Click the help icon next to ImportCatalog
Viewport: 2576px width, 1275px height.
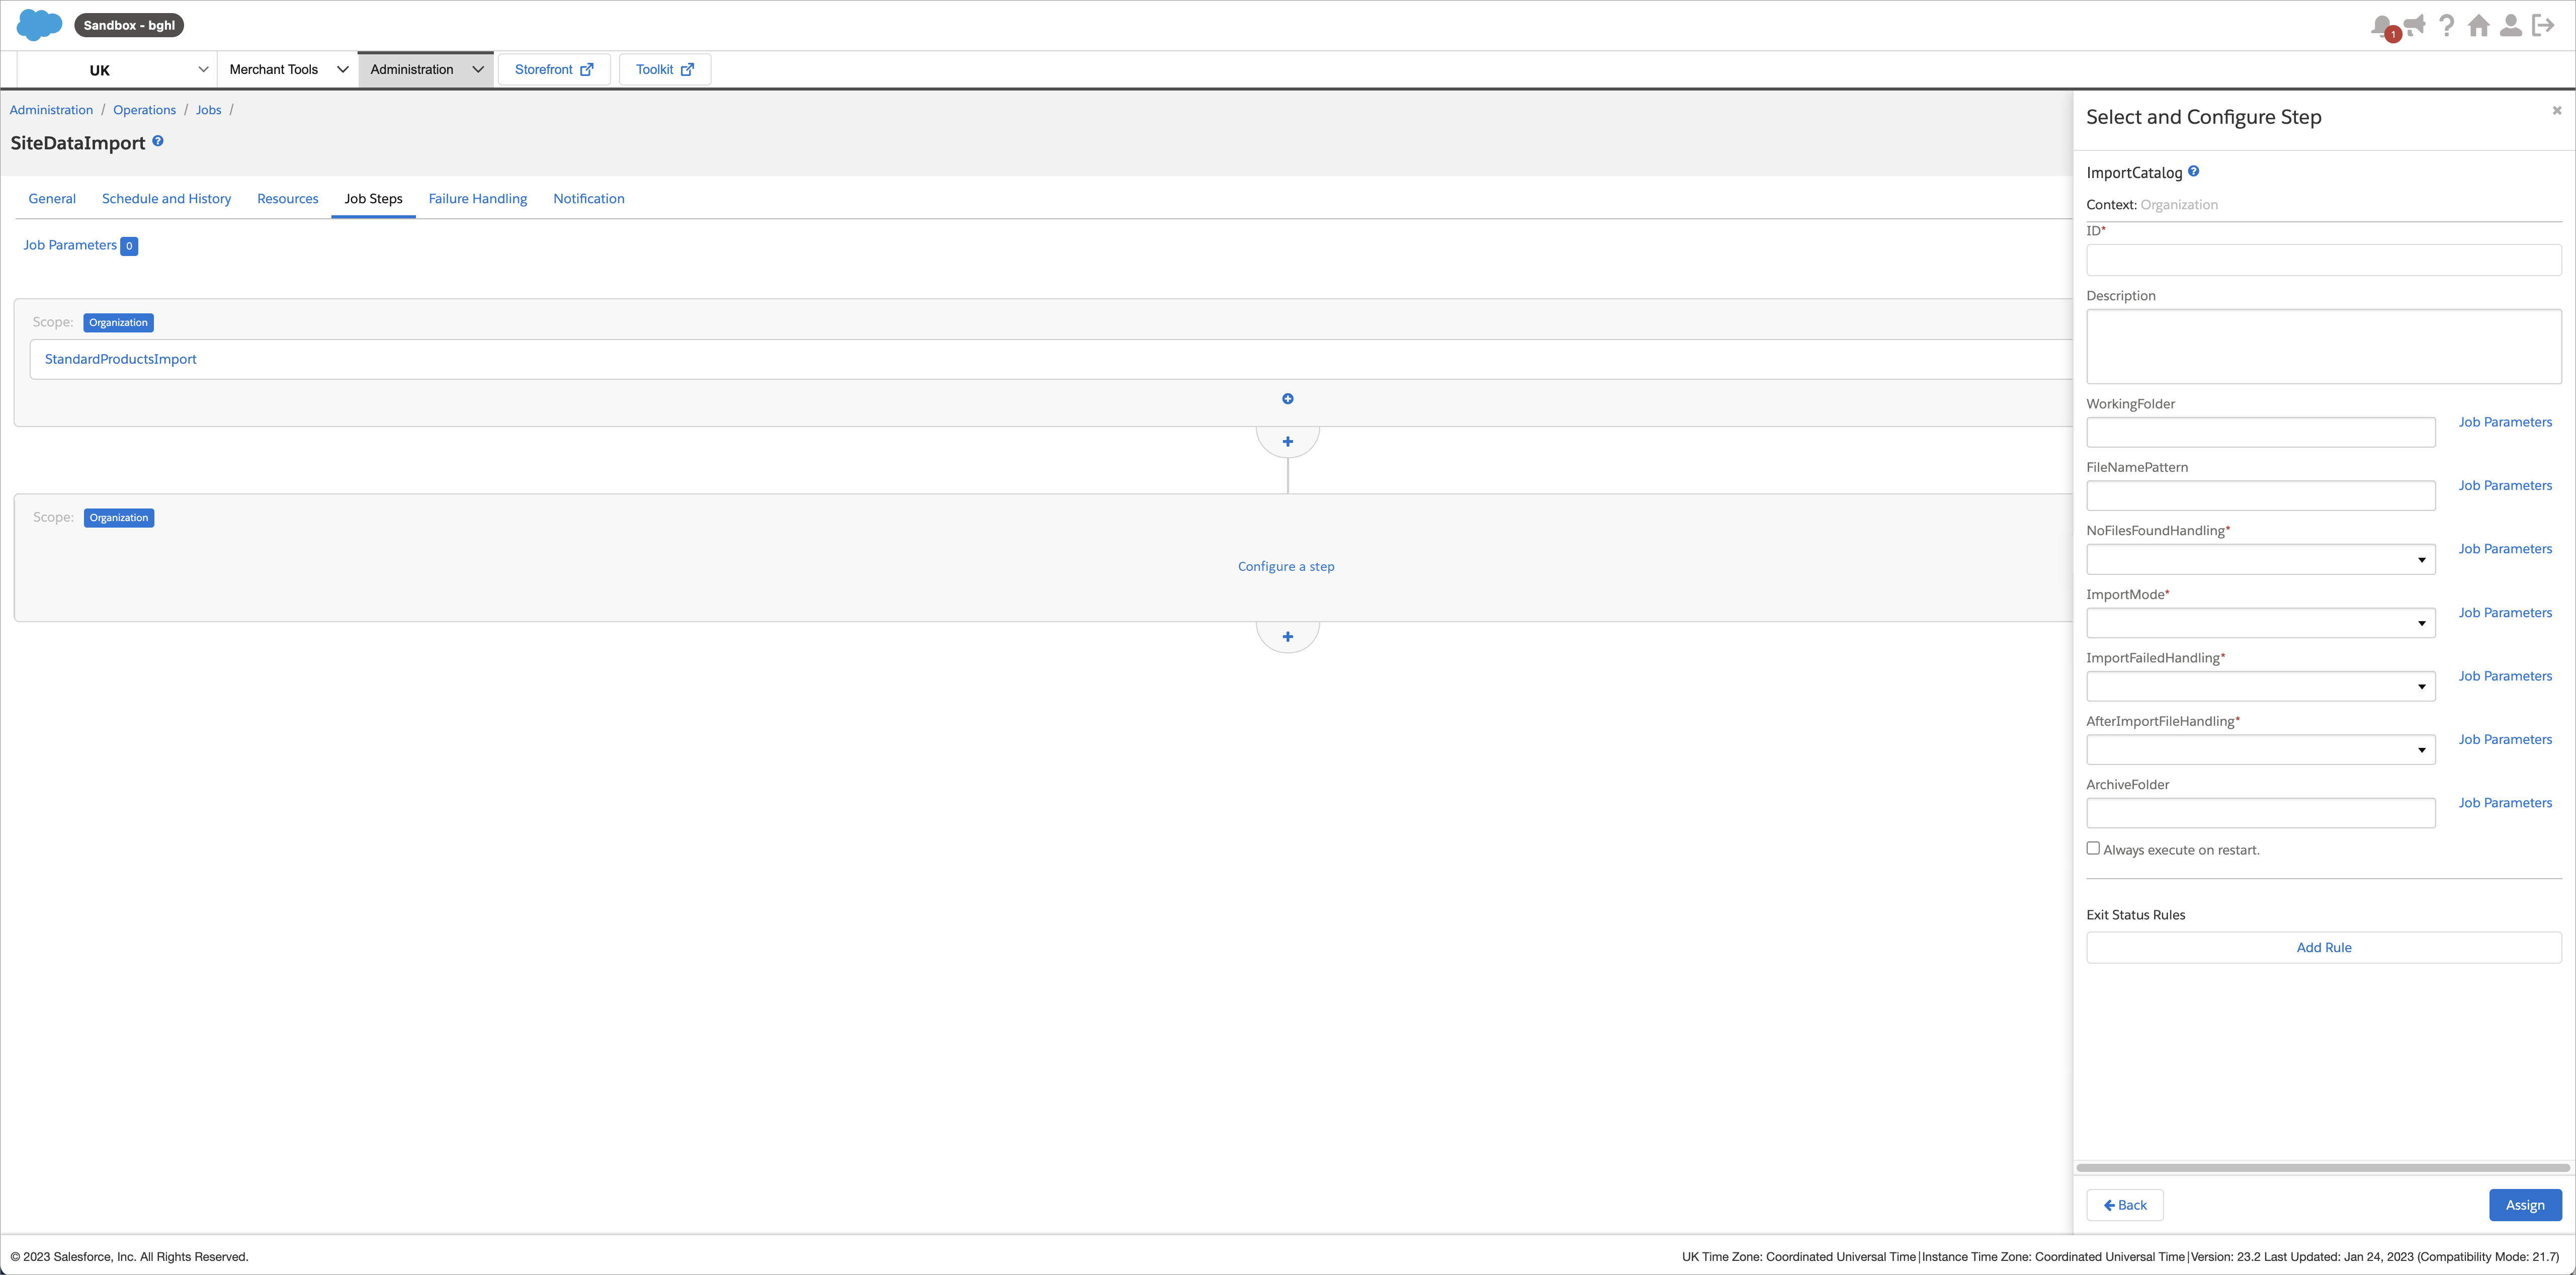click(2193, 171)
